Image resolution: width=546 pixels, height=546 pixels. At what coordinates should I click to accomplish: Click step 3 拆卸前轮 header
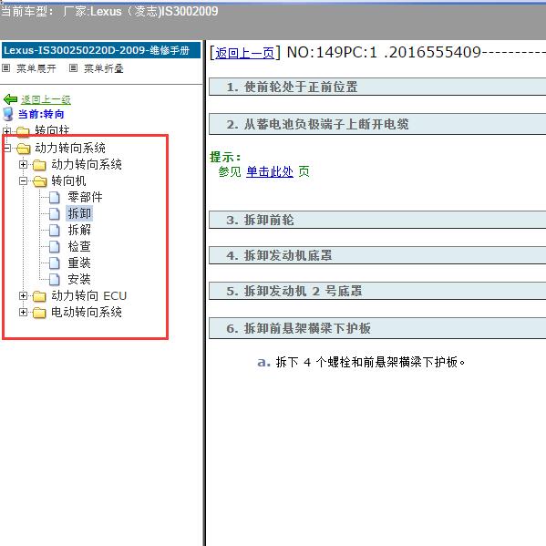point(377,220)
